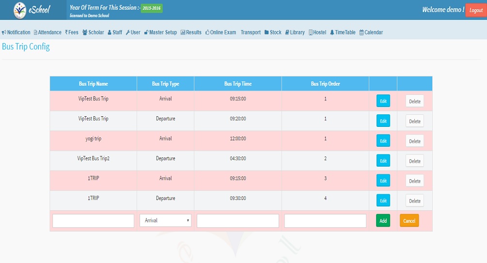
Task: Open TimeTable via the bell icon
Action: [332, 32]
